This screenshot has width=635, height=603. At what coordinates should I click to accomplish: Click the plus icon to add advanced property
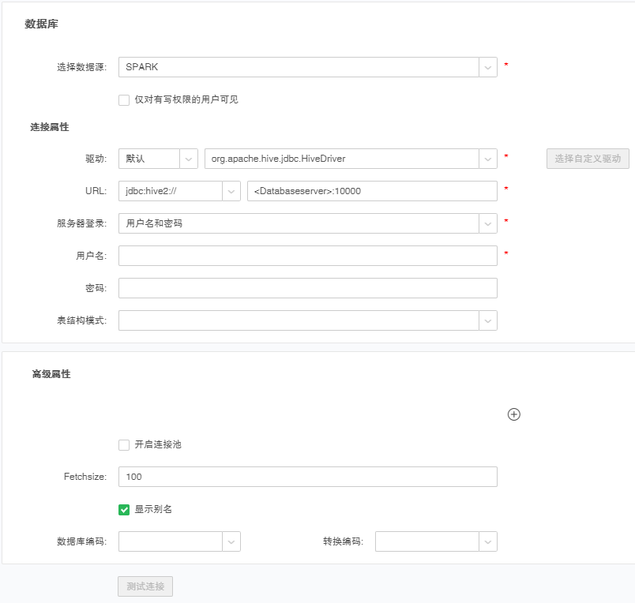pyautogui.click(x=514, y=414)
